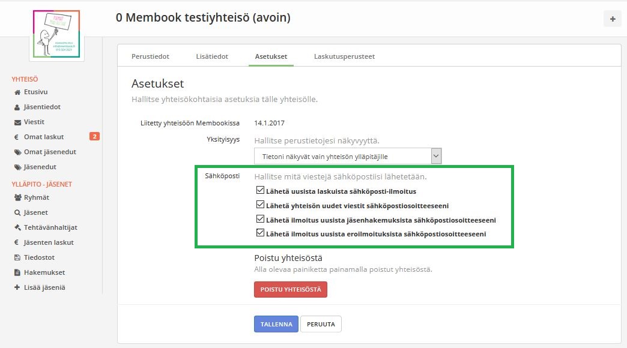Click the community logo thumbnail
The height and width of the screenshot is (348, 627).
pos(56,34)
